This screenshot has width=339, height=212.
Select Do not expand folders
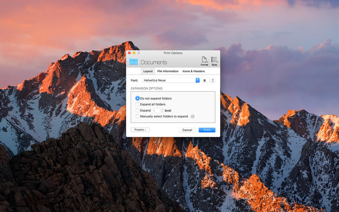point(137,98)
